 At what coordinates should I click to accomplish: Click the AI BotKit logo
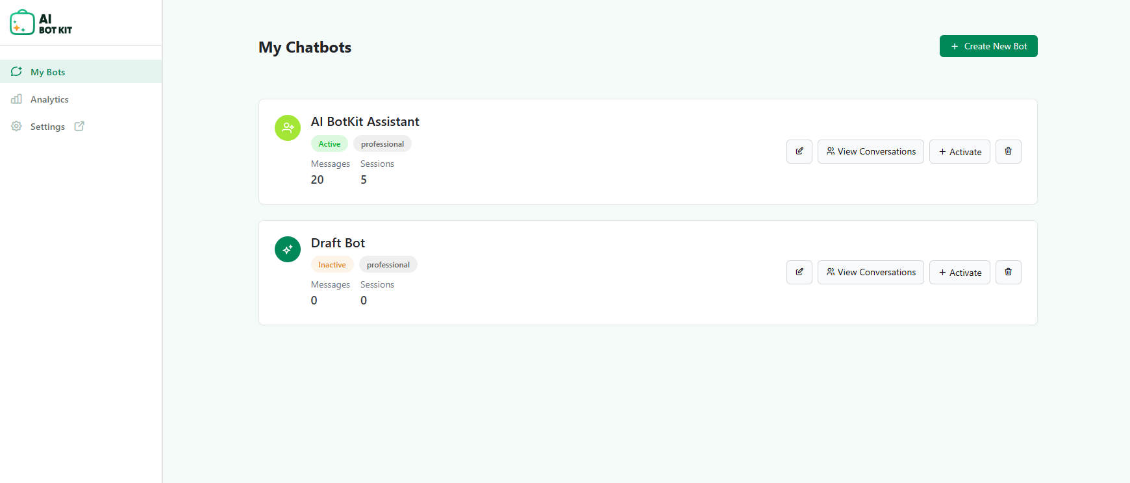(40, 21)
